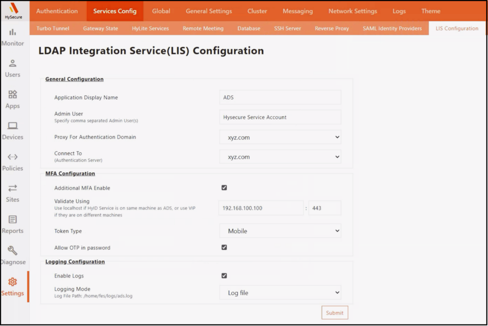Open the Policies sidebar icon
488x326 pixels.
pyautogui.click(x=13, y=157)
